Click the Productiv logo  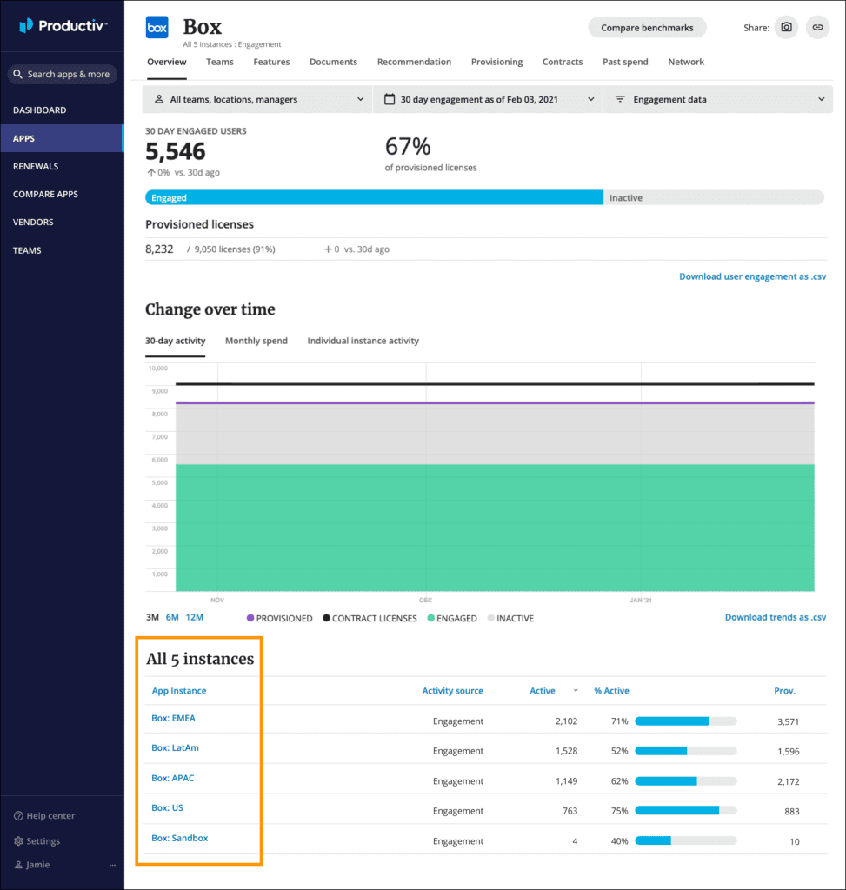(x=63, y=25)
